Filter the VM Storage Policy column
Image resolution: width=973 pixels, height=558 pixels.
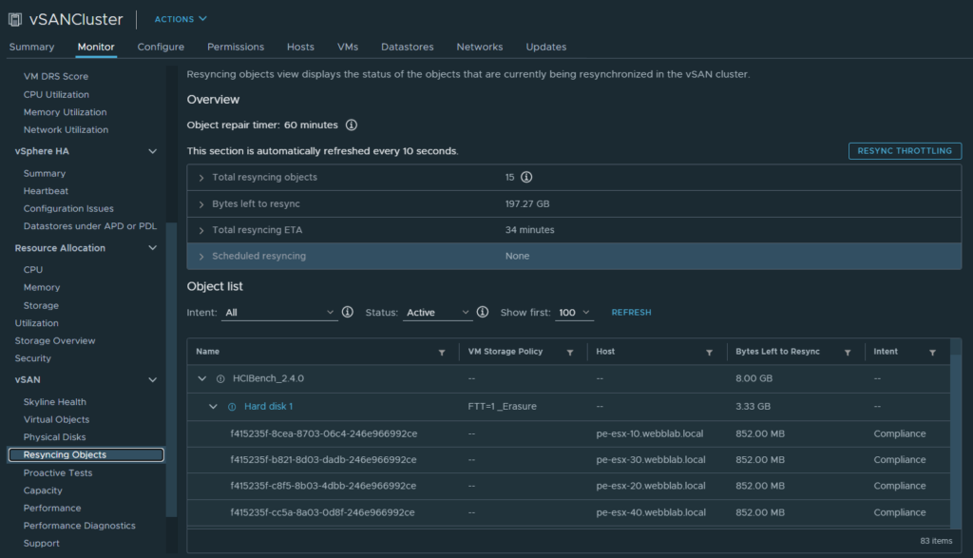coord(570,352)
